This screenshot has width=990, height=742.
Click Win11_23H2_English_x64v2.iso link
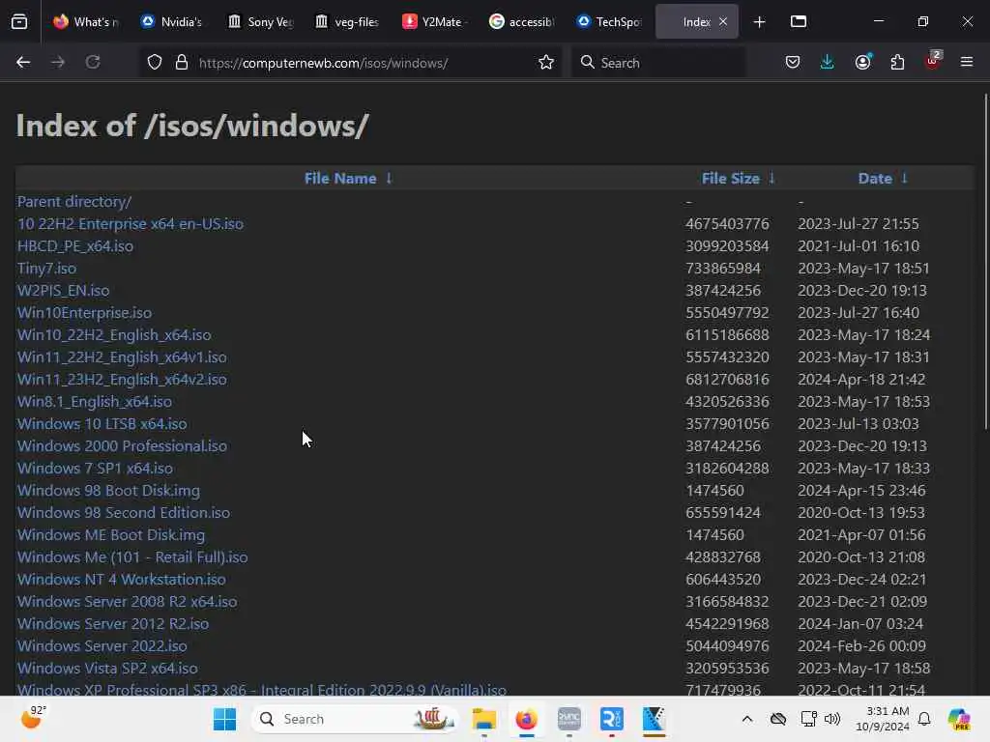pos(122,379)
